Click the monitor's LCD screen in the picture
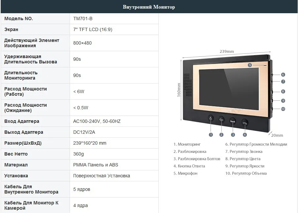Image resolution: width=298 pixels, height=213 pixels. (229, 89)
